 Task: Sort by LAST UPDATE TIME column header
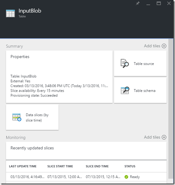coord(23,166)
